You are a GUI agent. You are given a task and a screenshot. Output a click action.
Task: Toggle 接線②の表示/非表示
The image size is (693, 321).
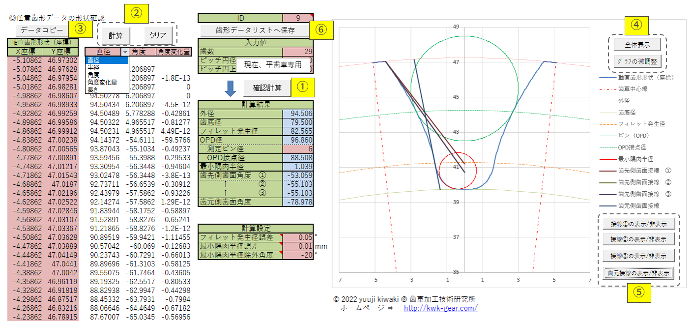(638, 239)
